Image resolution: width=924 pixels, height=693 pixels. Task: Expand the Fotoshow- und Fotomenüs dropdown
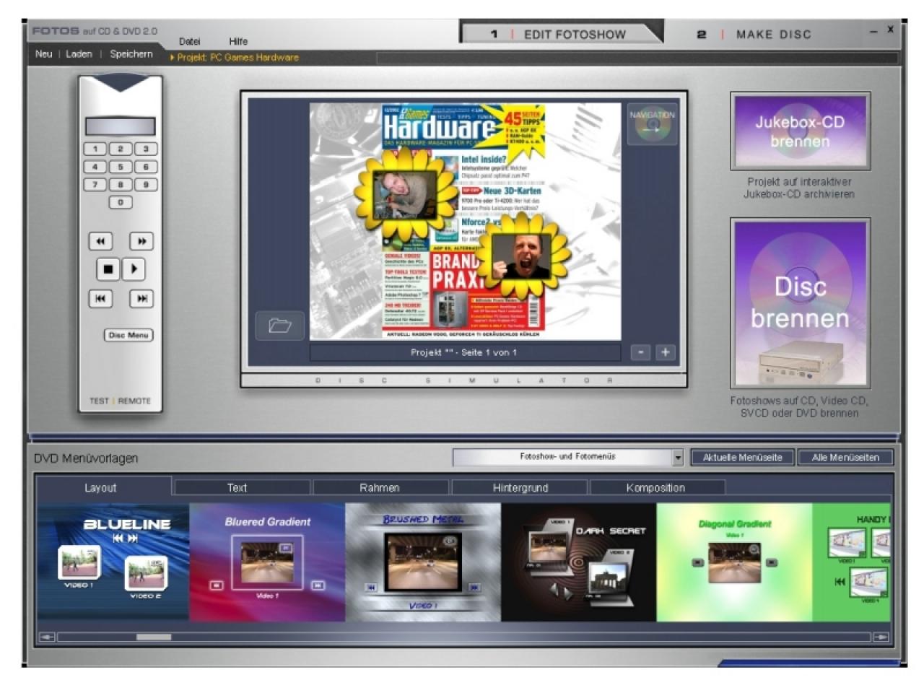[678, 457]
